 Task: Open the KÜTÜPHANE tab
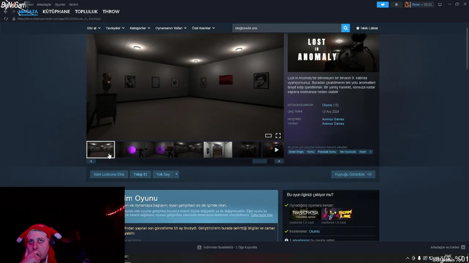pyautogui.click(x=56, y=11)
